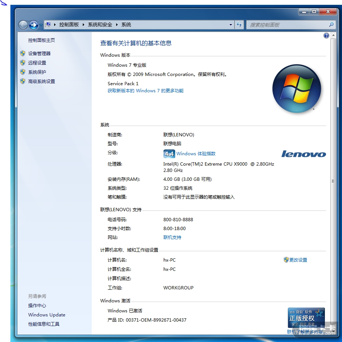Click the WORKGROUP value
The width and height of the screenshot is (342, 342).
[x=178, y=288]
